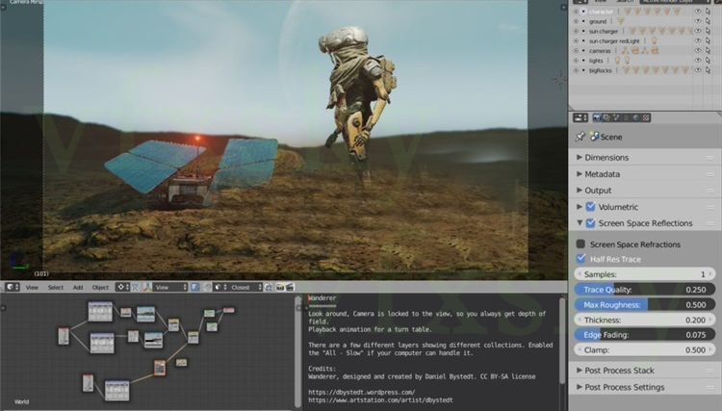The image size is (722, 411).
Task: Hide the lights collection with eye icon
Action: pyautogui.click(x=698, y=61)
